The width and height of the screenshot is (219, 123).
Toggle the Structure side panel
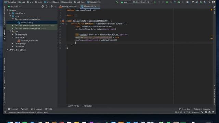tap(4, 99)
